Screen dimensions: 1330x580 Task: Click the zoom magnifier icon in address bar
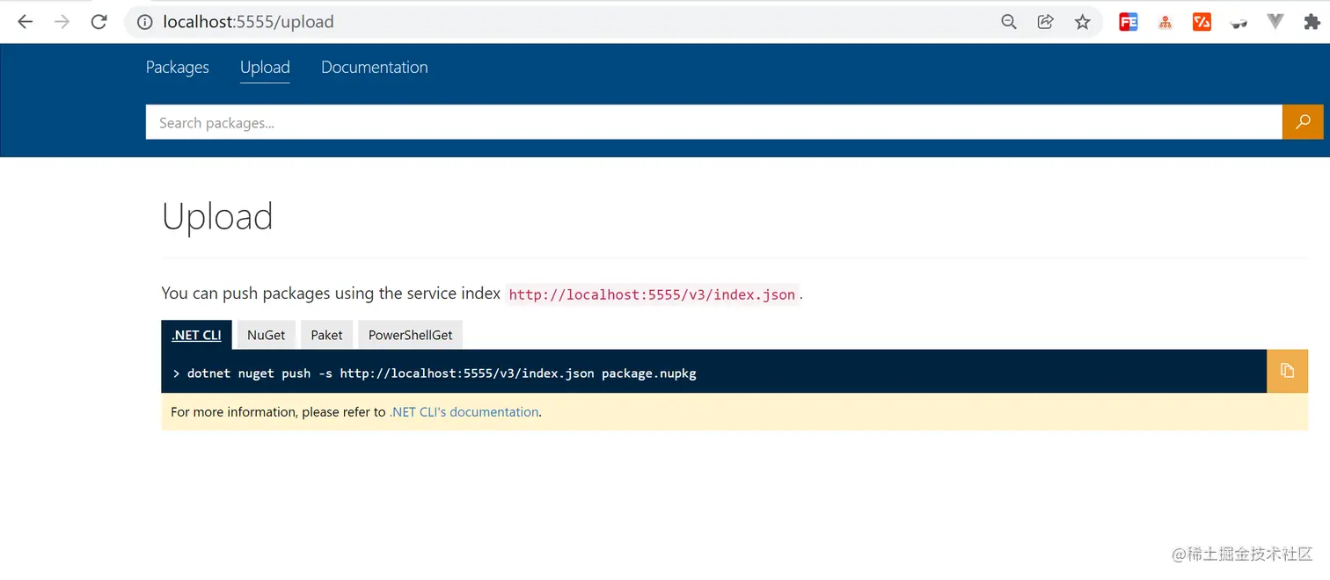point(1009,22)
